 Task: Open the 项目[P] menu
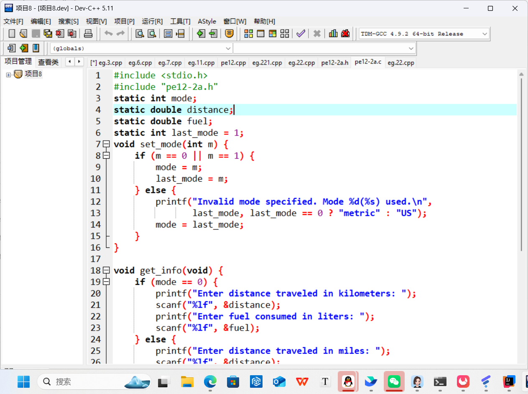click(x=124, y=21)
